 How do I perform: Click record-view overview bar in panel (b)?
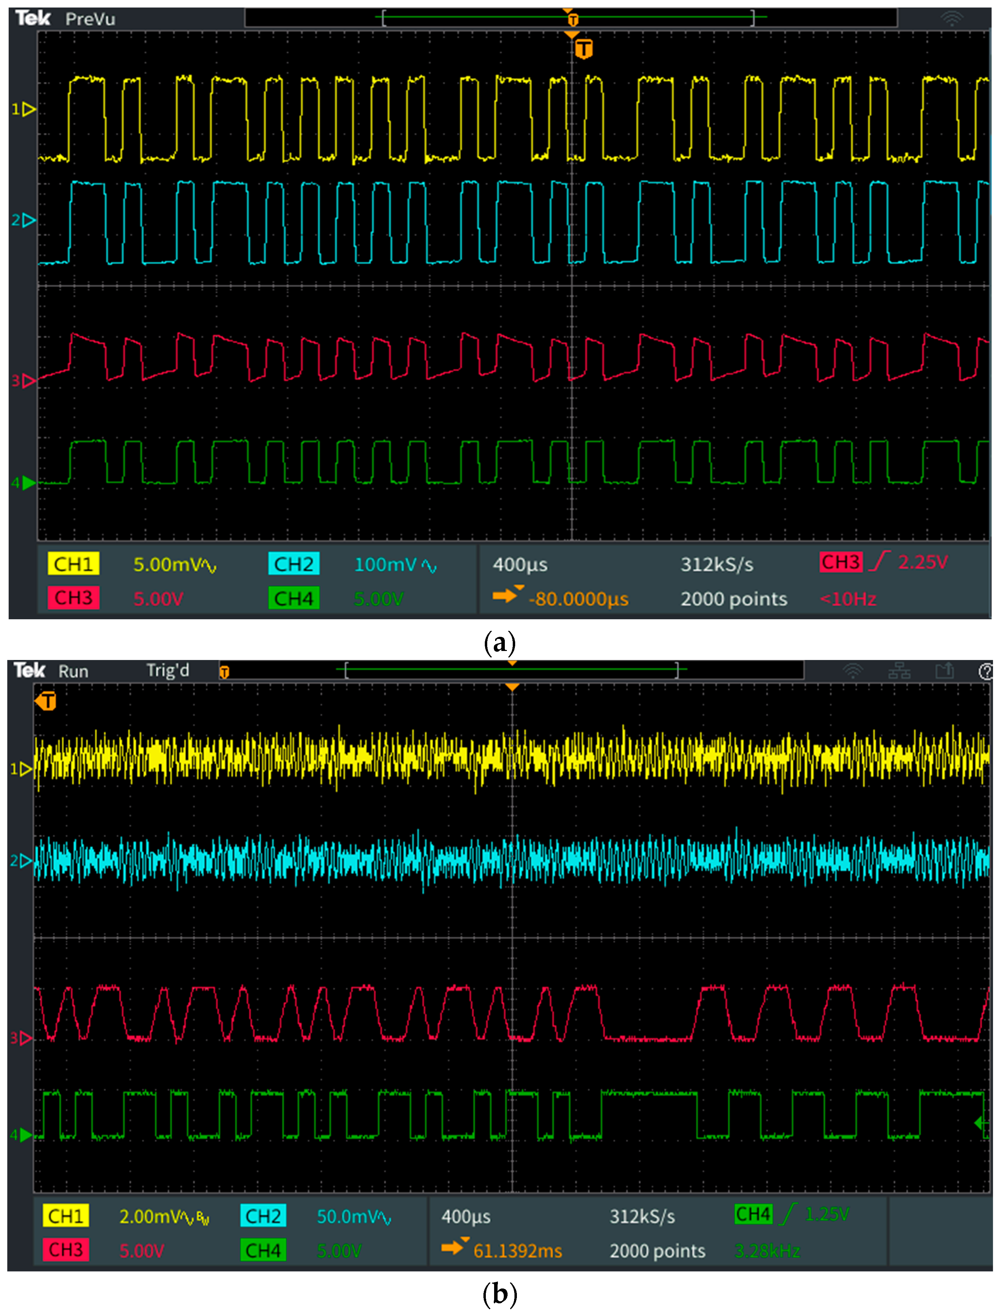pos(512,670)
